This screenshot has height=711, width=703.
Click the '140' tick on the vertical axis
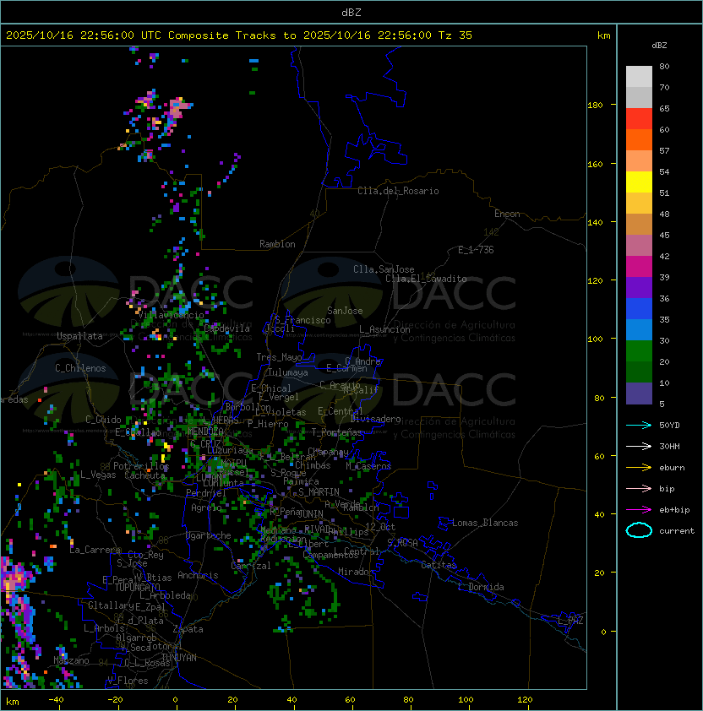click(x=595, y=223)
